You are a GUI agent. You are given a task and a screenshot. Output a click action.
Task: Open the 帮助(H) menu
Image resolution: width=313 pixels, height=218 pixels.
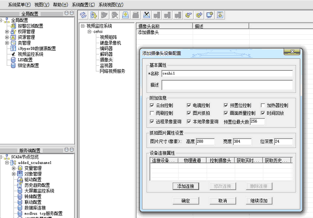point(61,5)
